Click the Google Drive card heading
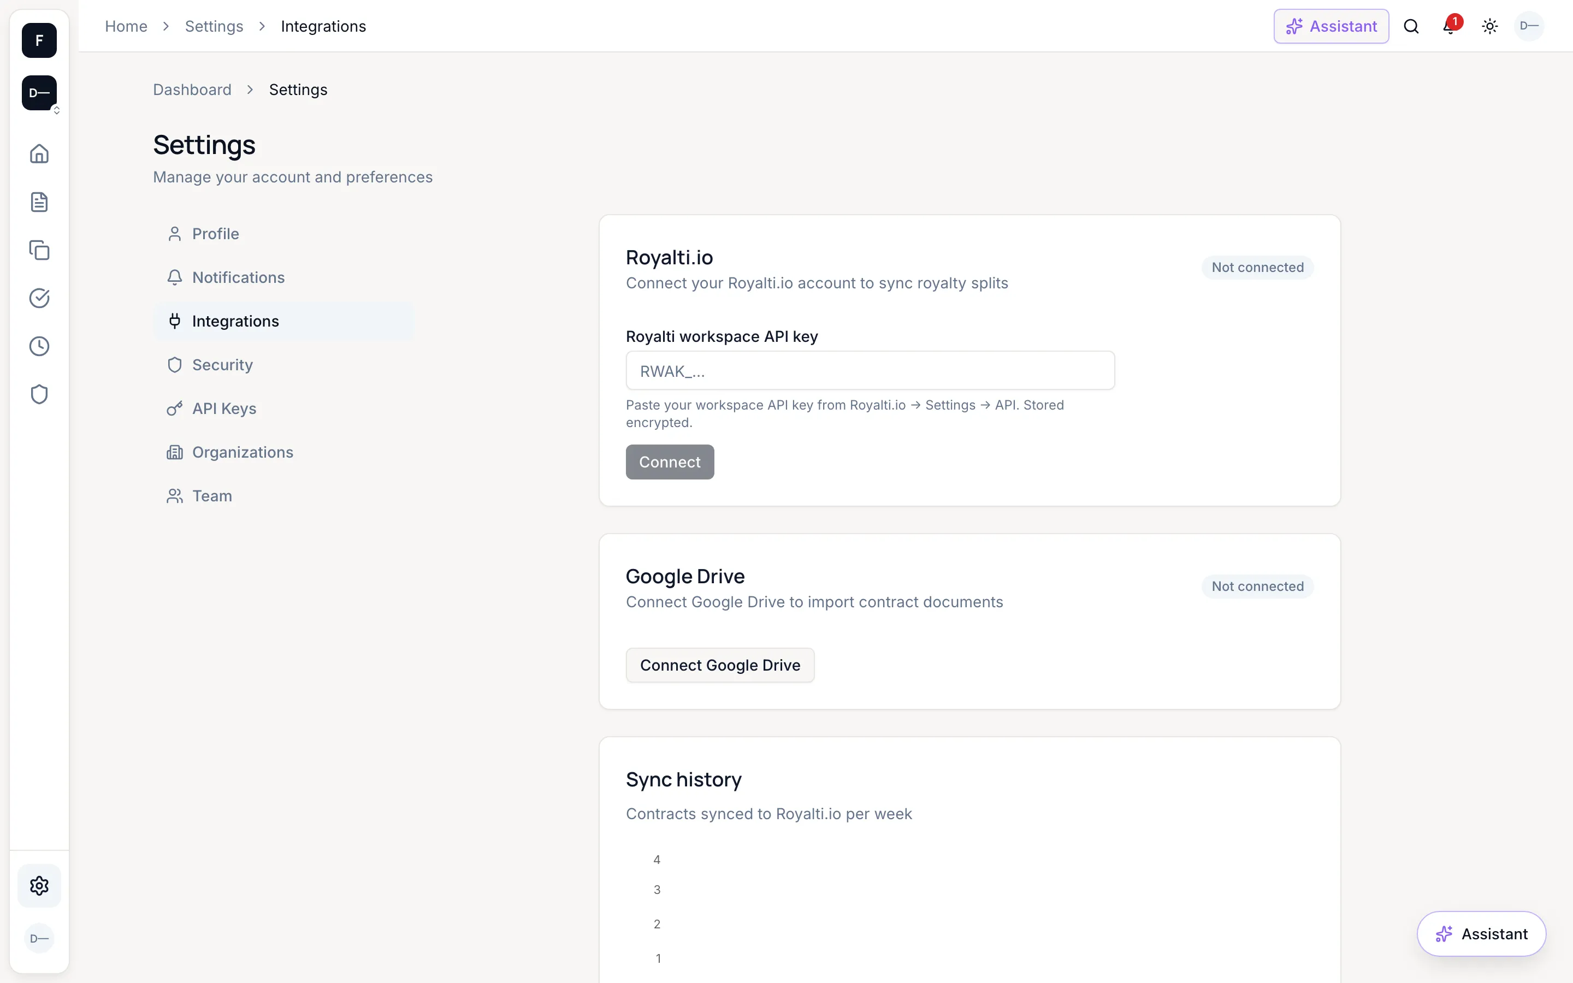The height and width of the screenshot is (983, 1573). point(684,576)
